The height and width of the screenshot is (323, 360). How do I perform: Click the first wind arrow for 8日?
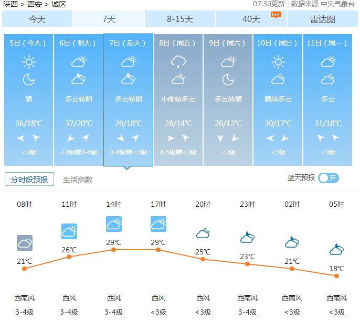171,138
